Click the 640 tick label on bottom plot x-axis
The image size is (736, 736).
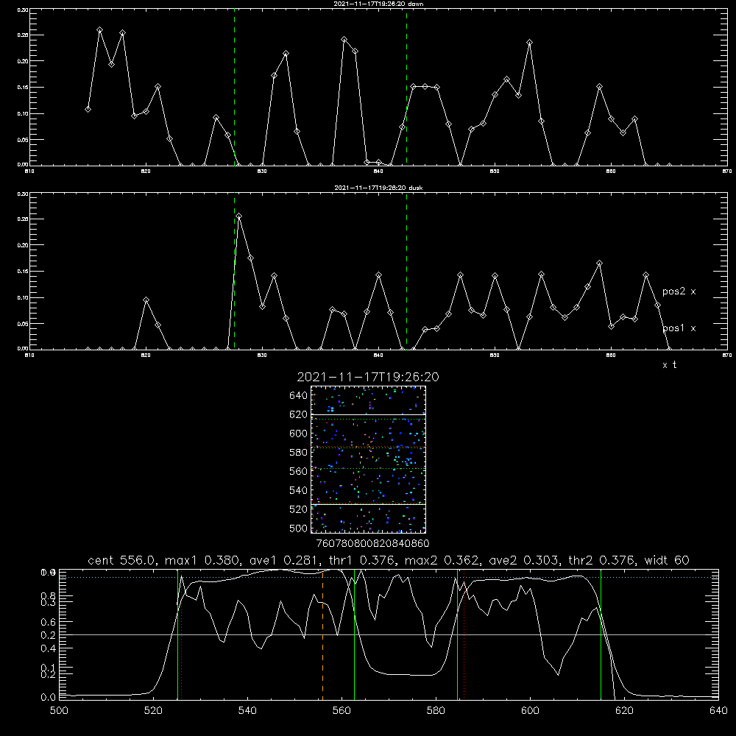718,711
